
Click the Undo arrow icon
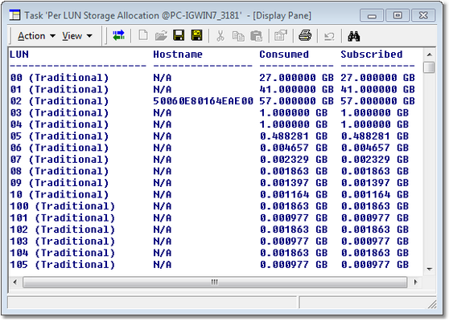coord(329,36)
